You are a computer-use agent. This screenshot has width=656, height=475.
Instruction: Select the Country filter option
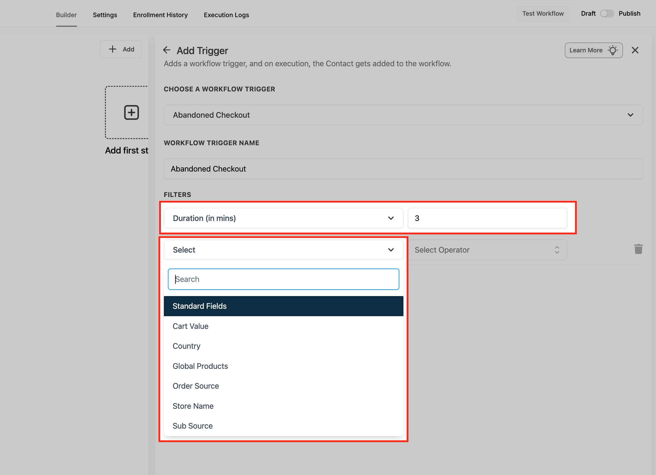coord(186,346)
